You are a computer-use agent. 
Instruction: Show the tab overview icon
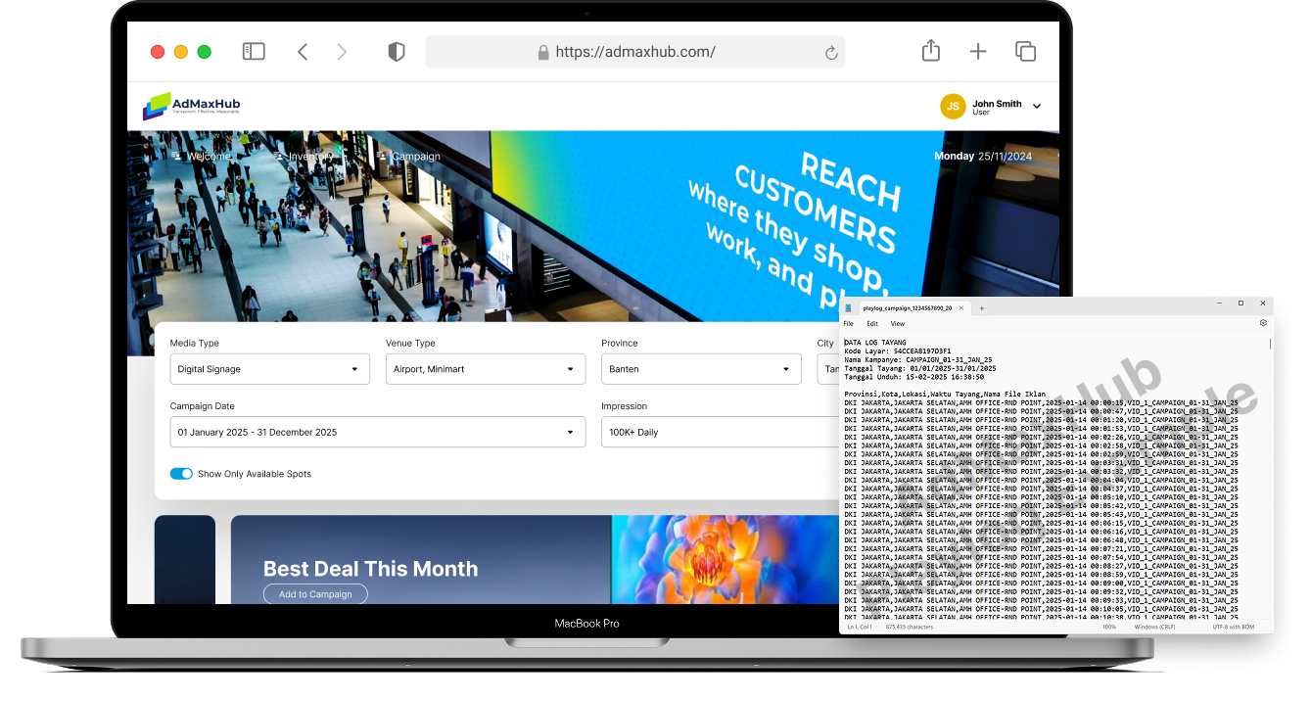1025,52
